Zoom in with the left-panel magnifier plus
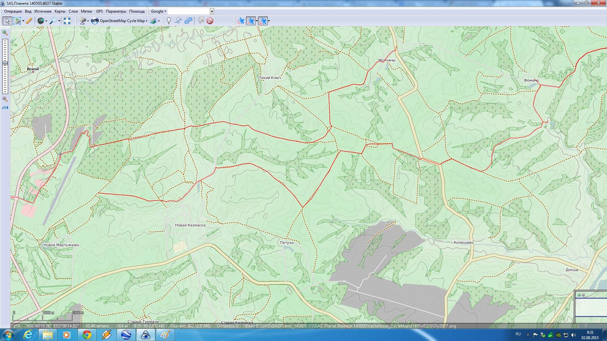 click(5, 33)
